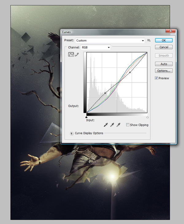Click the Smooth button
184x224 pixels.
pos(164,56)
